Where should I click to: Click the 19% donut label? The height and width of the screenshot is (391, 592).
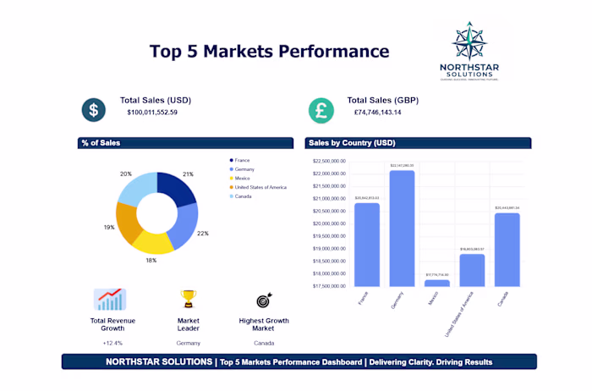[109, 228]
